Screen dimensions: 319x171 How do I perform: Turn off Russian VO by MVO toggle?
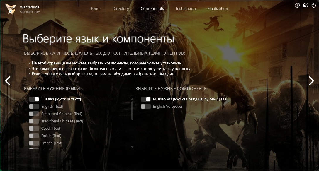click(x=146, y=99)
